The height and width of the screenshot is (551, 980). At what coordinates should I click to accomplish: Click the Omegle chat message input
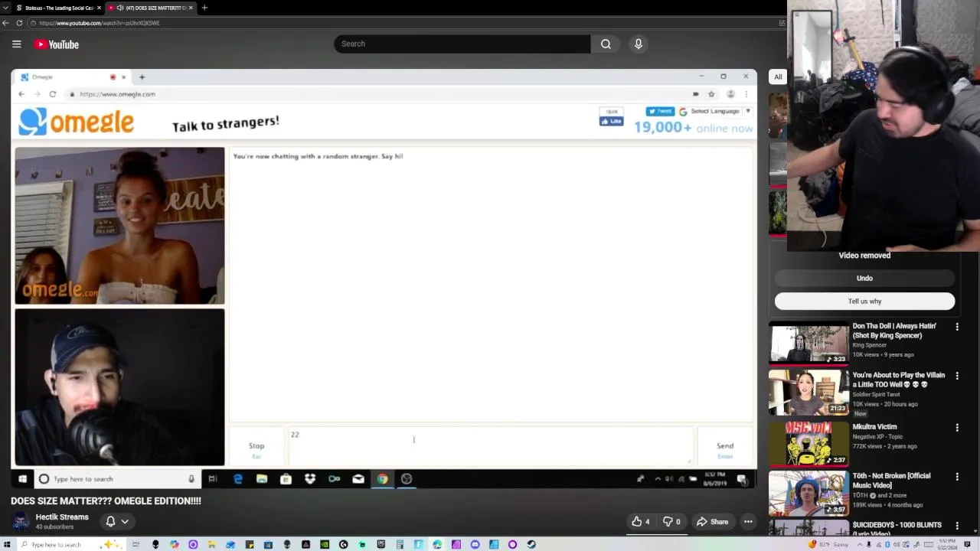click(x=490, y=446)
